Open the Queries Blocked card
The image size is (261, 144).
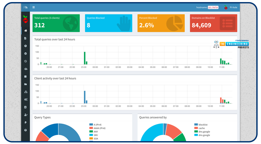[109, 23]
